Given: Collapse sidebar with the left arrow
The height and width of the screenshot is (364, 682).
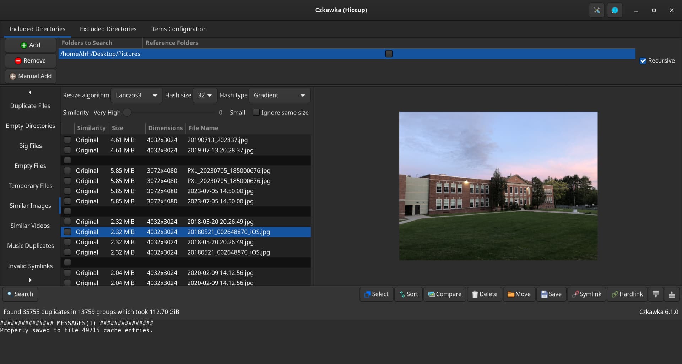Looking at the screenshot, I should coord(30,92).
